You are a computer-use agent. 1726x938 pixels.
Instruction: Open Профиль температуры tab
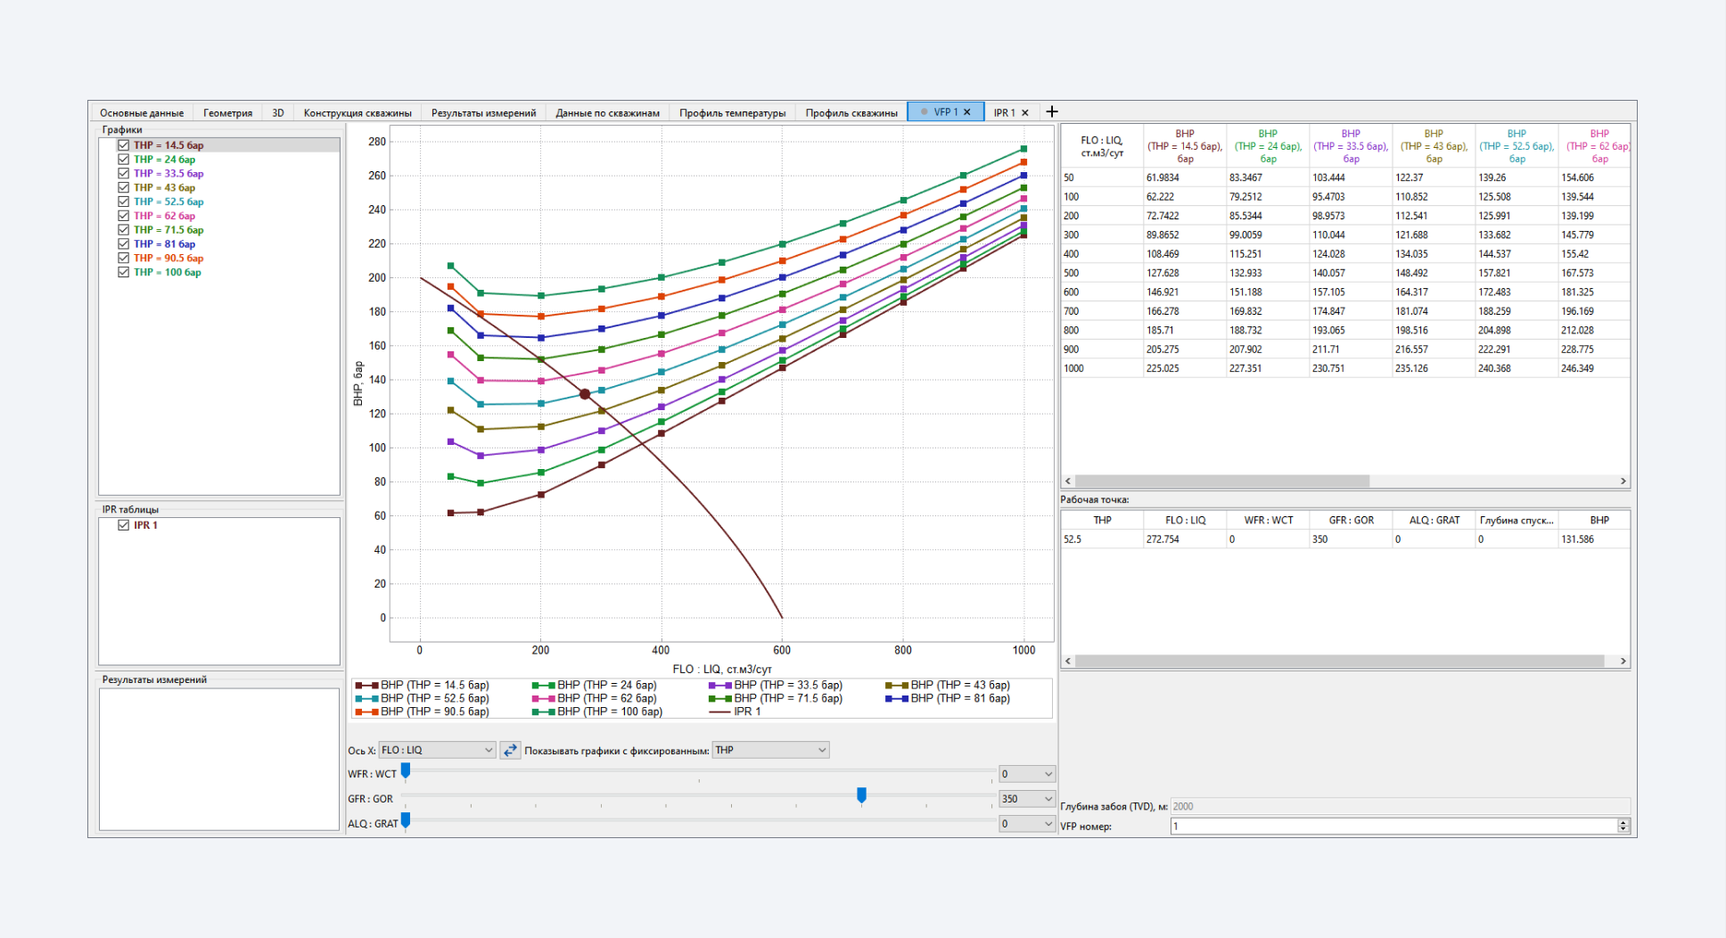(x=733, y=112)
